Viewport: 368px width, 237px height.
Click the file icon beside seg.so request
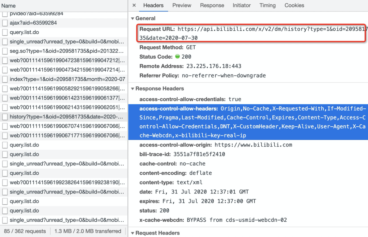click(5, 51)
